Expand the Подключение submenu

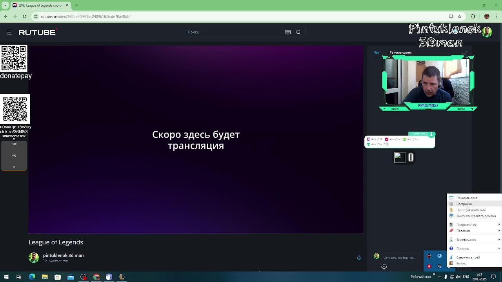click(474, 225)
